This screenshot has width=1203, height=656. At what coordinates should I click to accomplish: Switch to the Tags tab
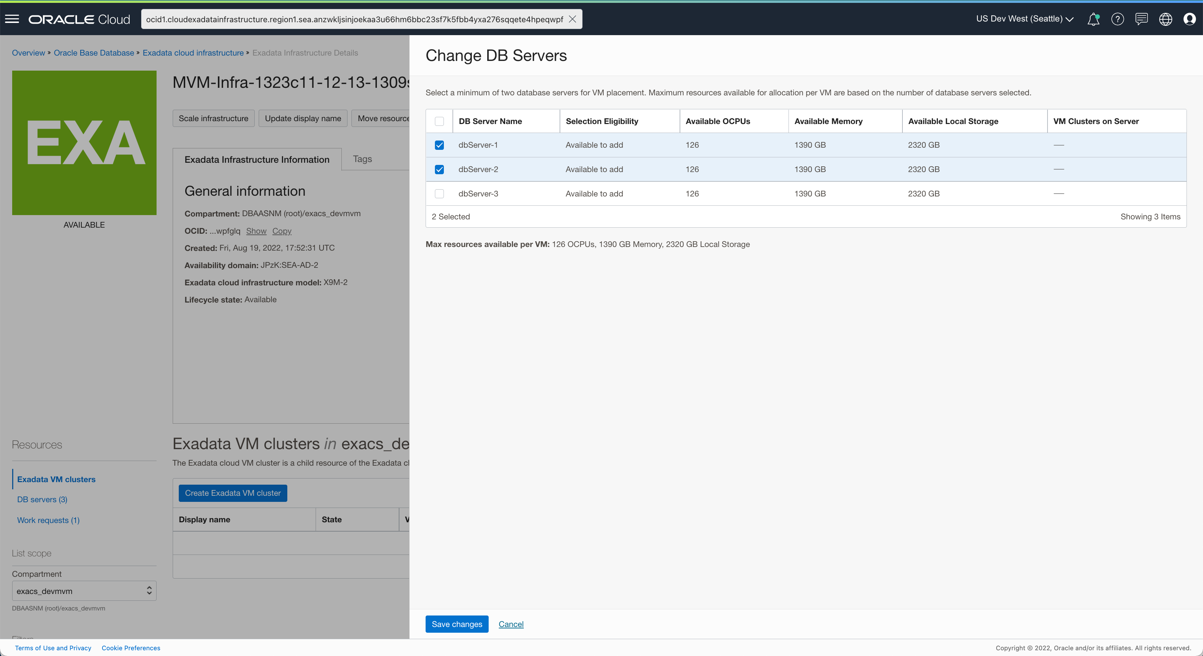(x=362, y=159)
